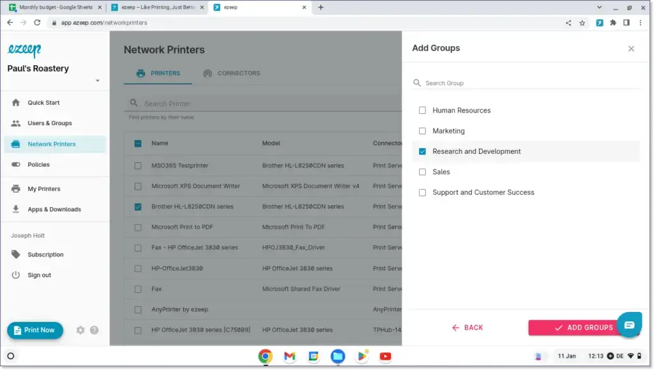Image resolution: width=654 pixels, height=370 pixels.
Task: Open the chat support bubble
Action: pos(630,325)
